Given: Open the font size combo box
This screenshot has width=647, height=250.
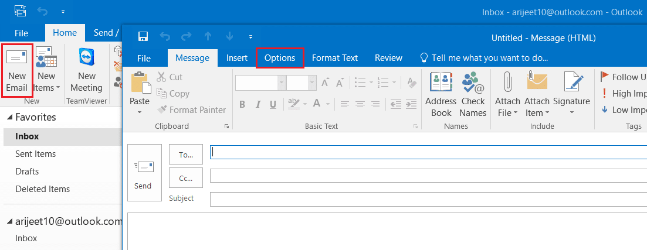Looking at the screenshot, I should pyautogui.click(x=302, y=83).
